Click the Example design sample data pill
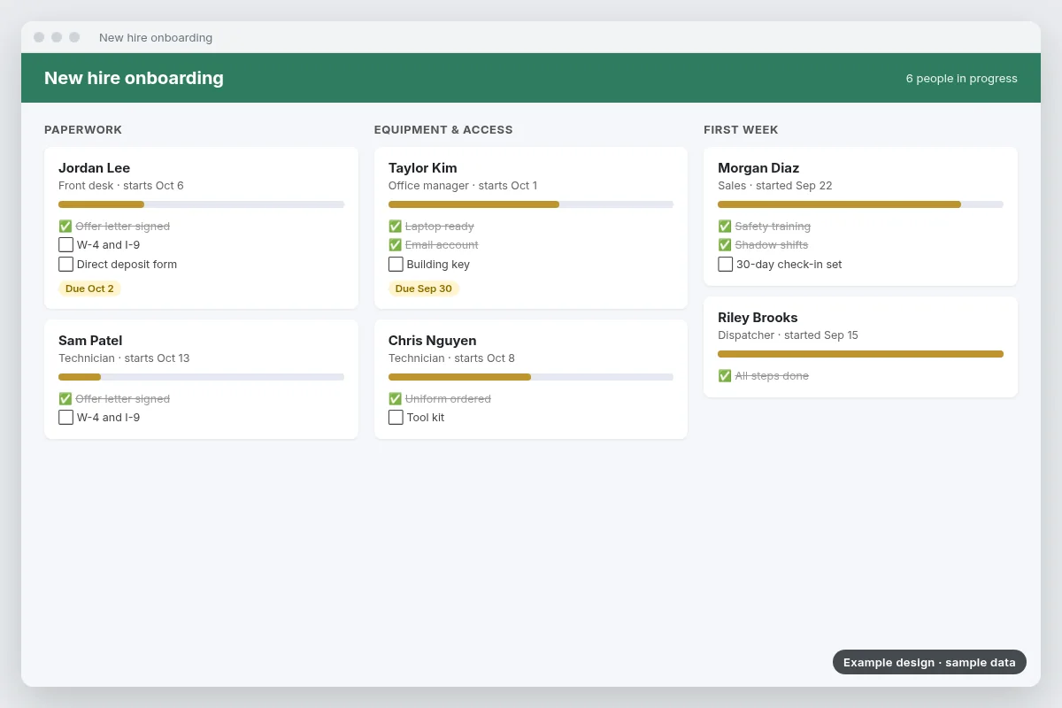This screenshot has height=708, width=1062. [929, 662]
